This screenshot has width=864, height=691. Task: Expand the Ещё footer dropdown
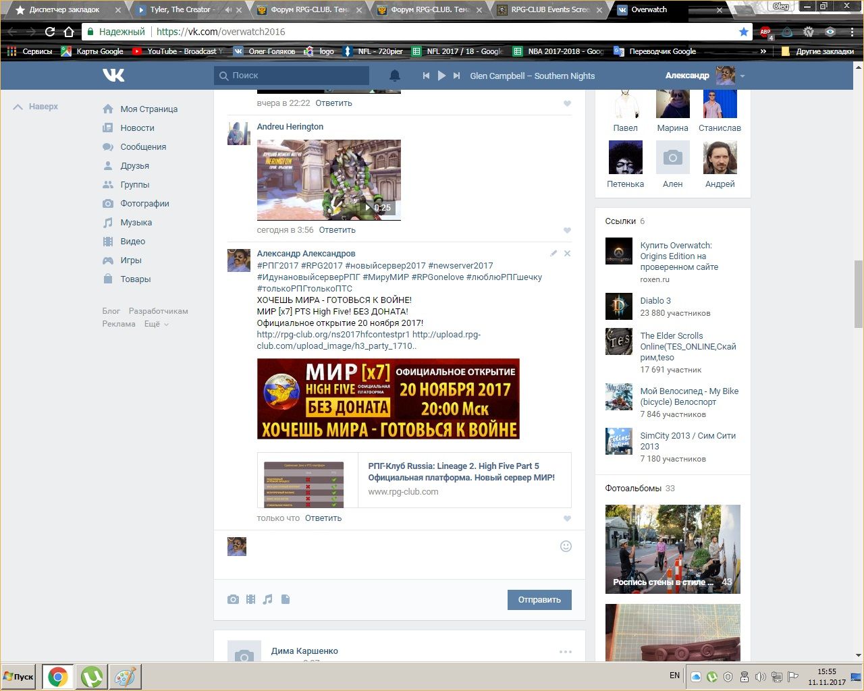pos(156,324)
